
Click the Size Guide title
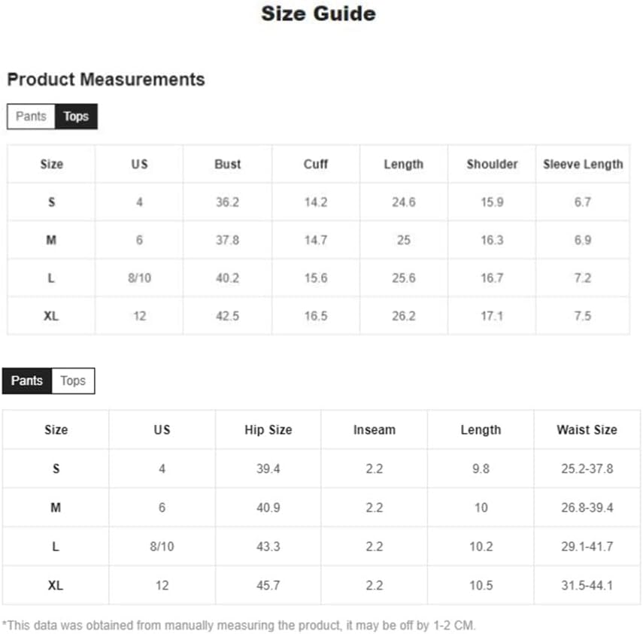click(x=318, y=14)
